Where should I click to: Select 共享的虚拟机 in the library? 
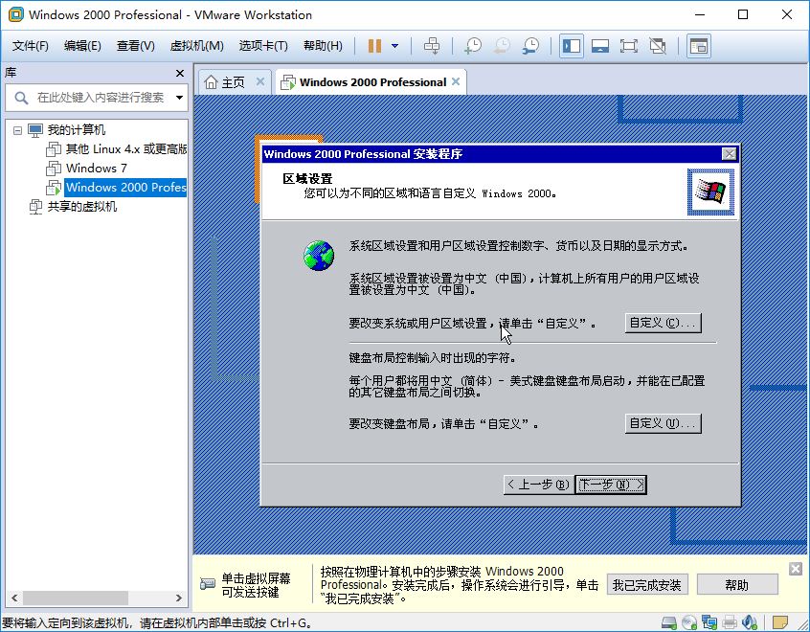(82, 207)
